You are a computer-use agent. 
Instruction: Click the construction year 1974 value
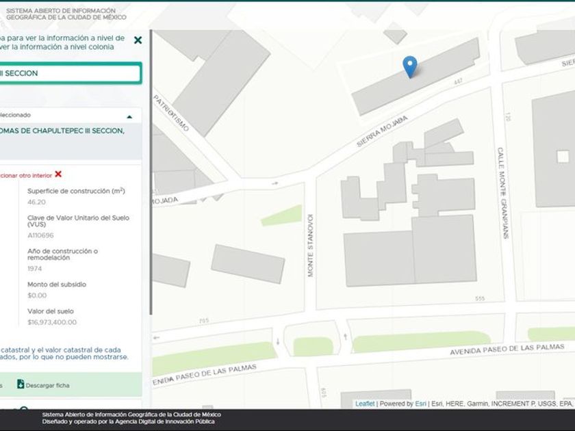point(34,269)
